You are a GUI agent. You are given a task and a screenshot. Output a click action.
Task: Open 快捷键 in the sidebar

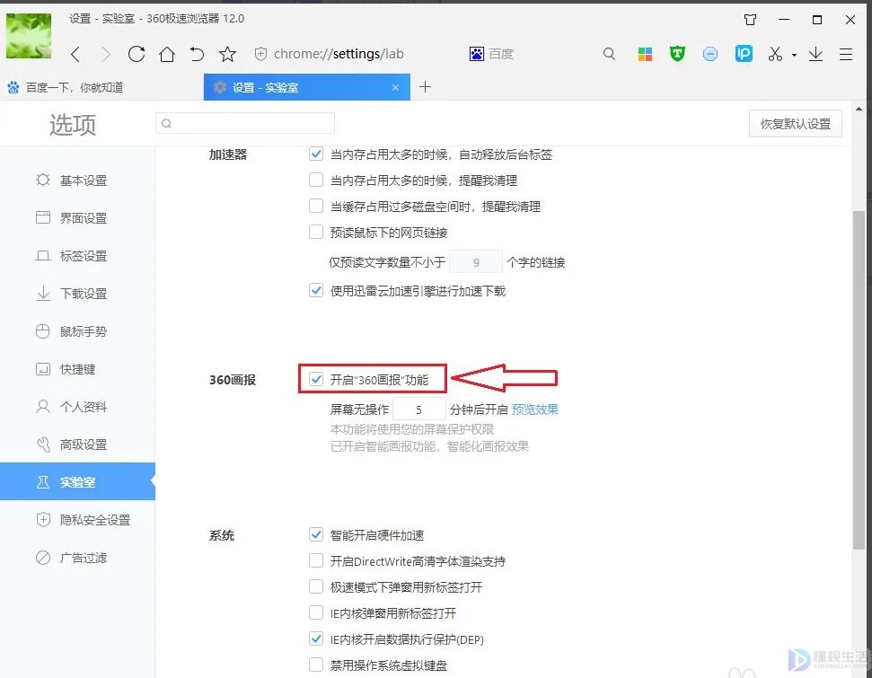coord(77,369)
